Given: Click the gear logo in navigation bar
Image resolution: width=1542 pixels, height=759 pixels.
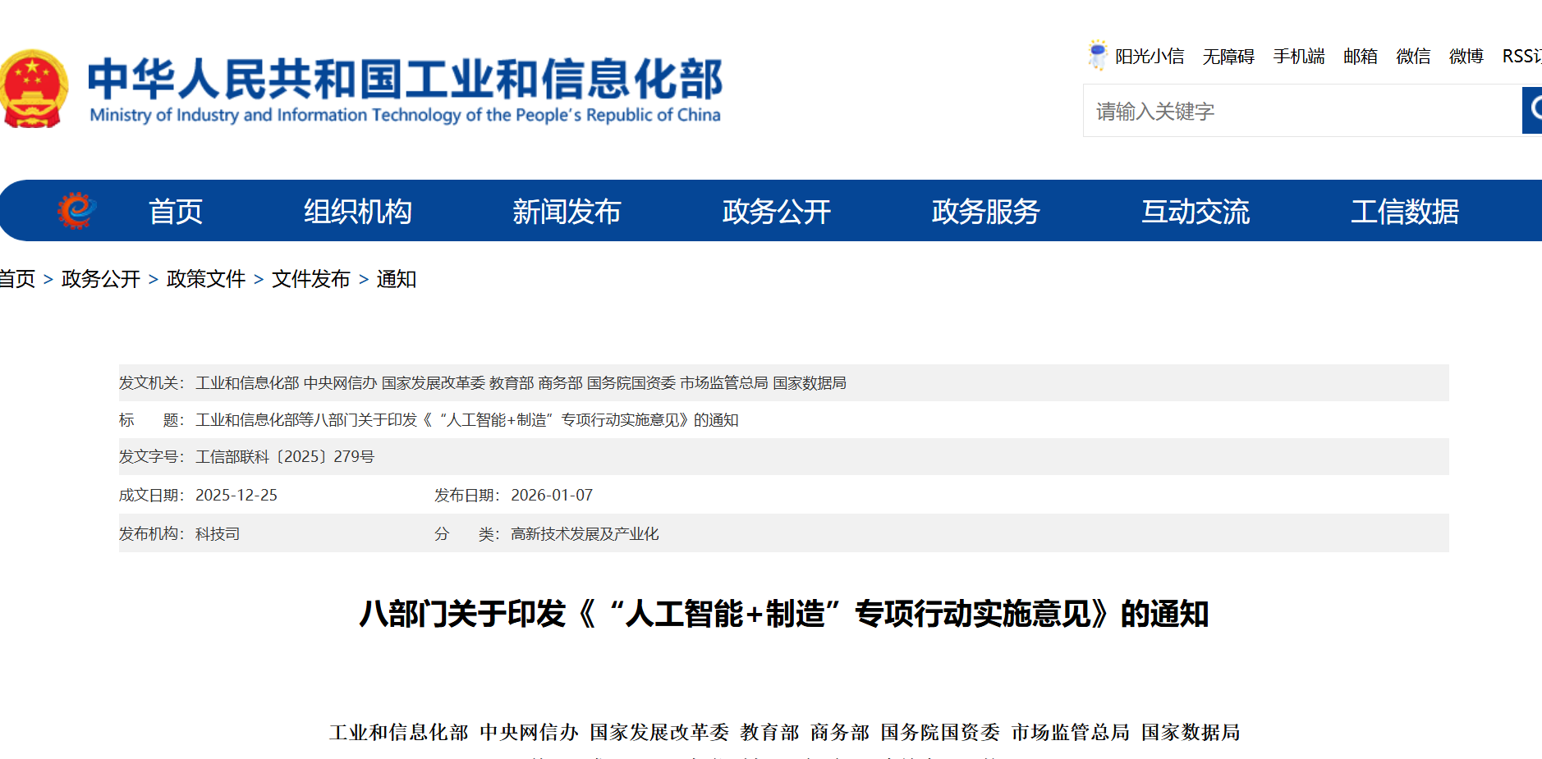Looking at the screenshot, I should pos(76,210).
